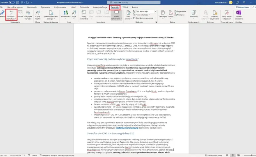
Task: Expand the Język dropdown arrow
Action: (74, 19)
